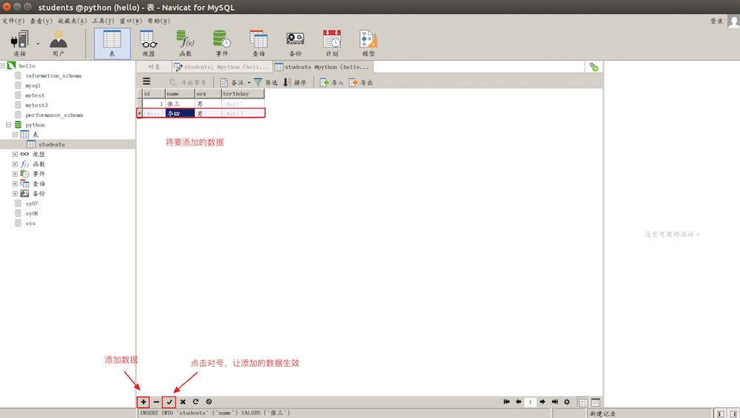Image resolution: width=740 pixels, height=418 pixels.
Task: Expand the 视图 (Views) tree node
Action: click(x=15, y=154)
